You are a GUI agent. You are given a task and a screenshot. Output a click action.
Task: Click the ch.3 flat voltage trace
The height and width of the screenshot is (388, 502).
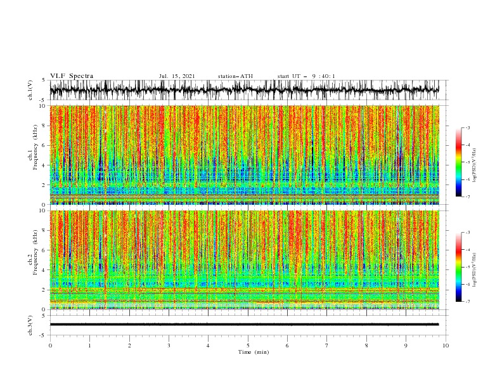pos(244,325)
